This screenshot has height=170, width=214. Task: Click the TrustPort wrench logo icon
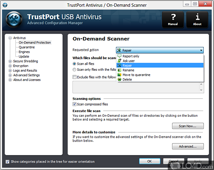point(14,20)
